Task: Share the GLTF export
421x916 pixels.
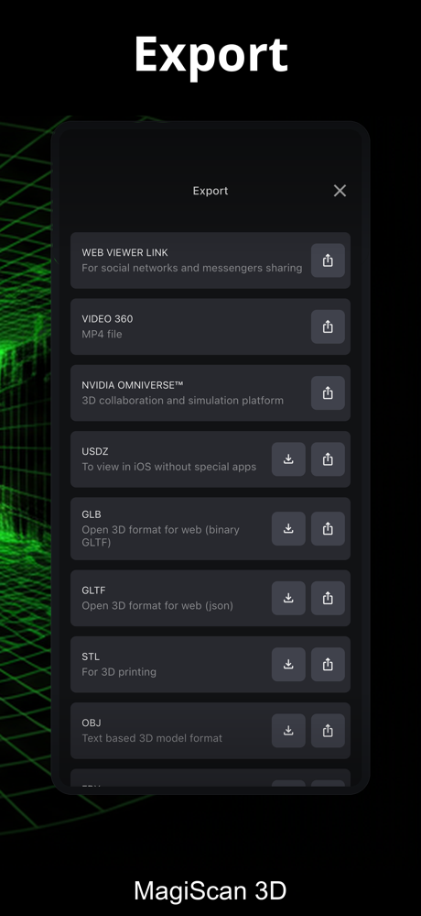Action: [328, 598]
